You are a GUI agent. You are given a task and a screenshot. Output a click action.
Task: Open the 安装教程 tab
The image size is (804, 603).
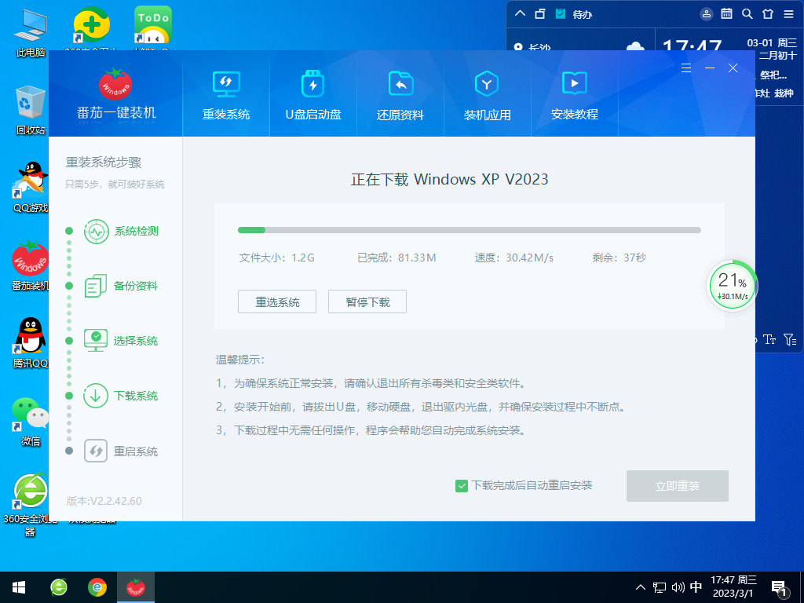(574, 96)
